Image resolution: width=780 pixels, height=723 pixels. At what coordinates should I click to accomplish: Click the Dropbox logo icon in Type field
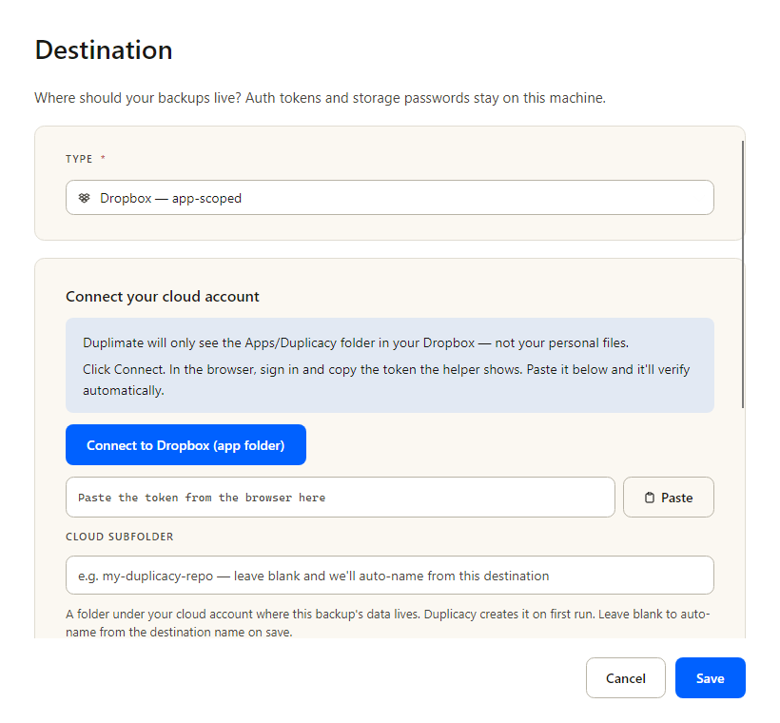click(84, 198)
